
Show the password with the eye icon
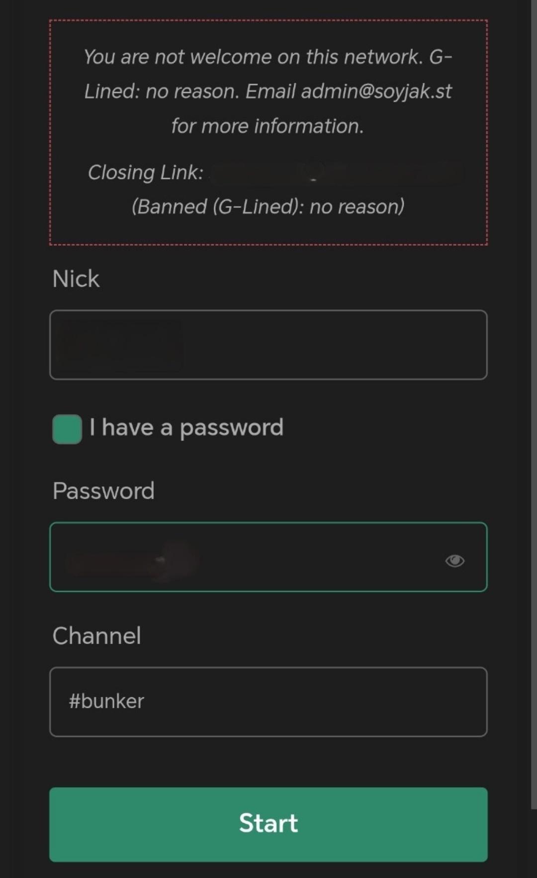point(454,561)
